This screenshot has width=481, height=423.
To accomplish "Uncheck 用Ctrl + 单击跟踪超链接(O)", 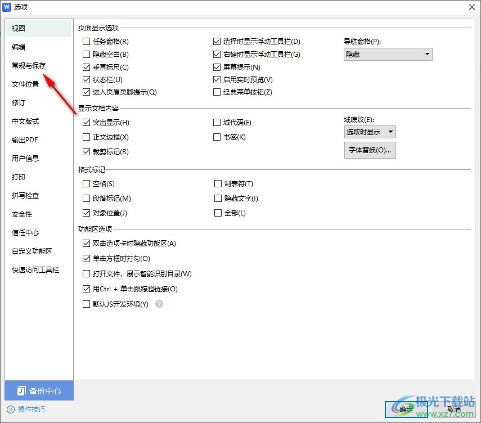I will click(87, 289).
